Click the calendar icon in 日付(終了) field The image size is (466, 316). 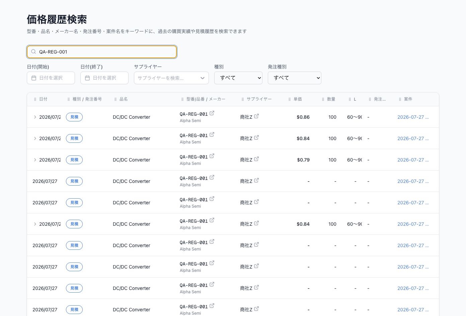87,78
